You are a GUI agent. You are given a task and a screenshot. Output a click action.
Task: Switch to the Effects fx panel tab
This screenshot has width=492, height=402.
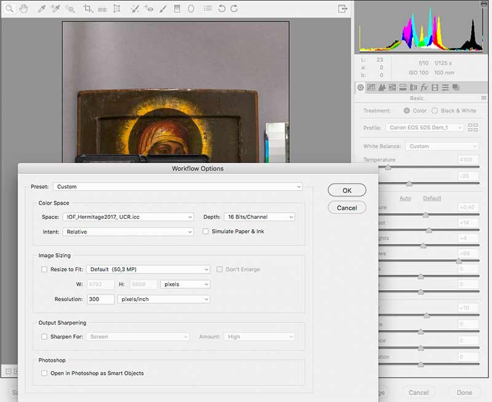(x=424, y=88)
